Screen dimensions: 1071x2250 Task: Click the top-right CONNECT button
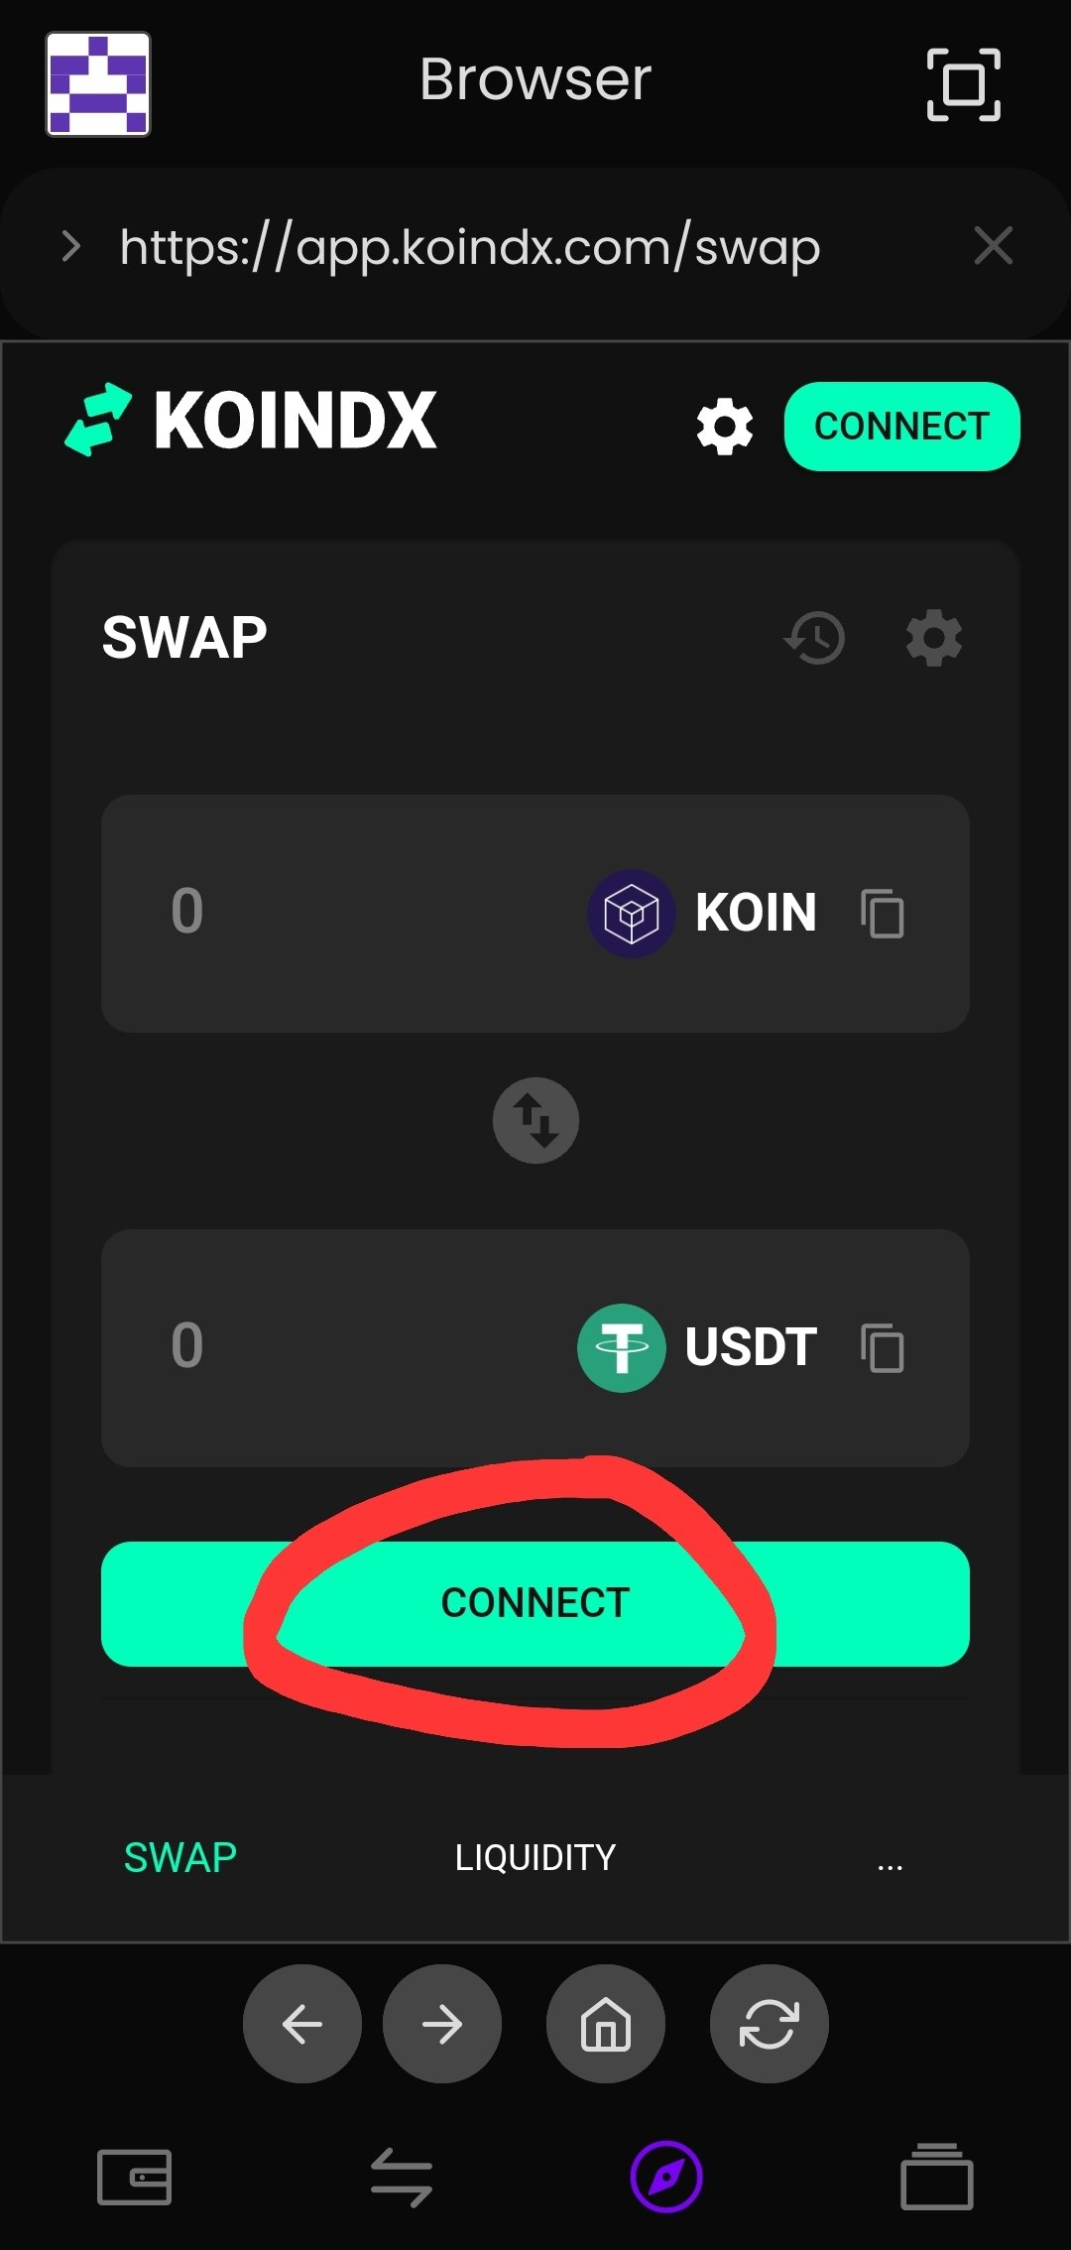point(901,427)
